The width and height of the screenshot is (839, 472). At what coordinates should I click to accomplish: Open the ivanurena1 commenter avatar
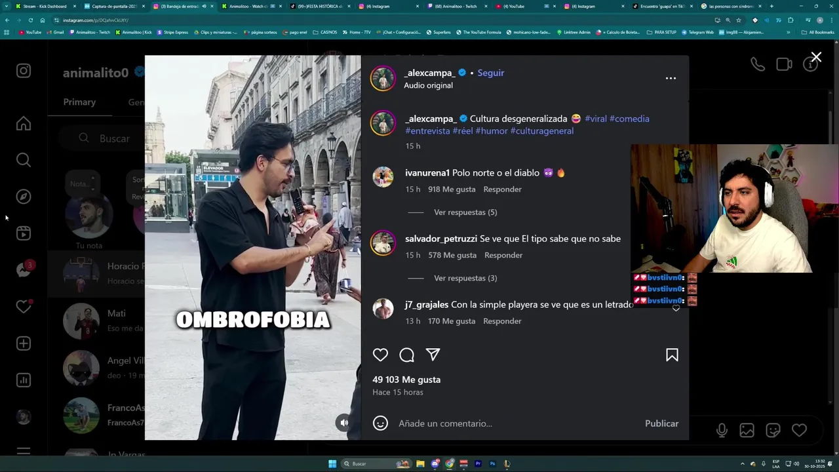[383, 177]
